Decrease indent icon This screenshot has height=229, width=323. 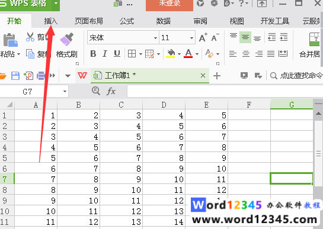271,37
